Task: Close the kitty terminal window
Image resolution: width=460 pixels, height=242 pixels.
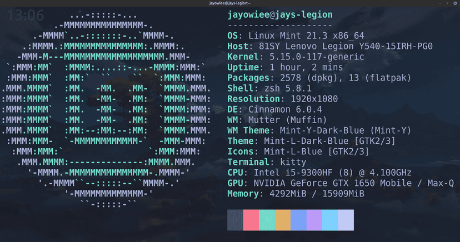Action: [455, 3]
